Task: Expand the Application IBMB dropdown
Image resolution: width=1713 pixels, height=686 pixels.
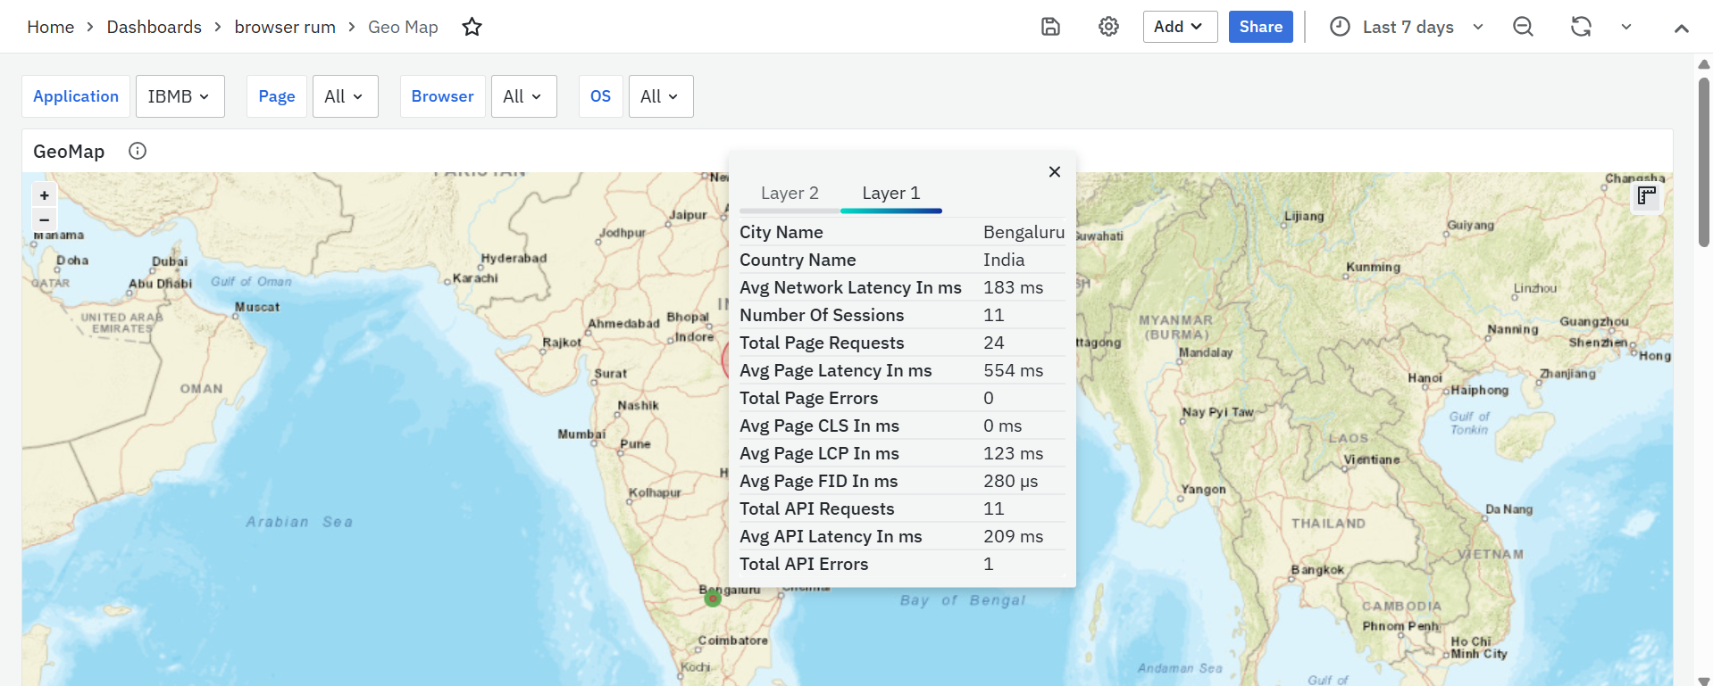Action: click(x=180, y=96)
